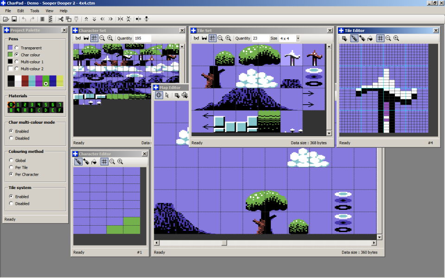Zoom in on the Tile Set window
This screenshot has width=445, height=278.
click(228, 38)
